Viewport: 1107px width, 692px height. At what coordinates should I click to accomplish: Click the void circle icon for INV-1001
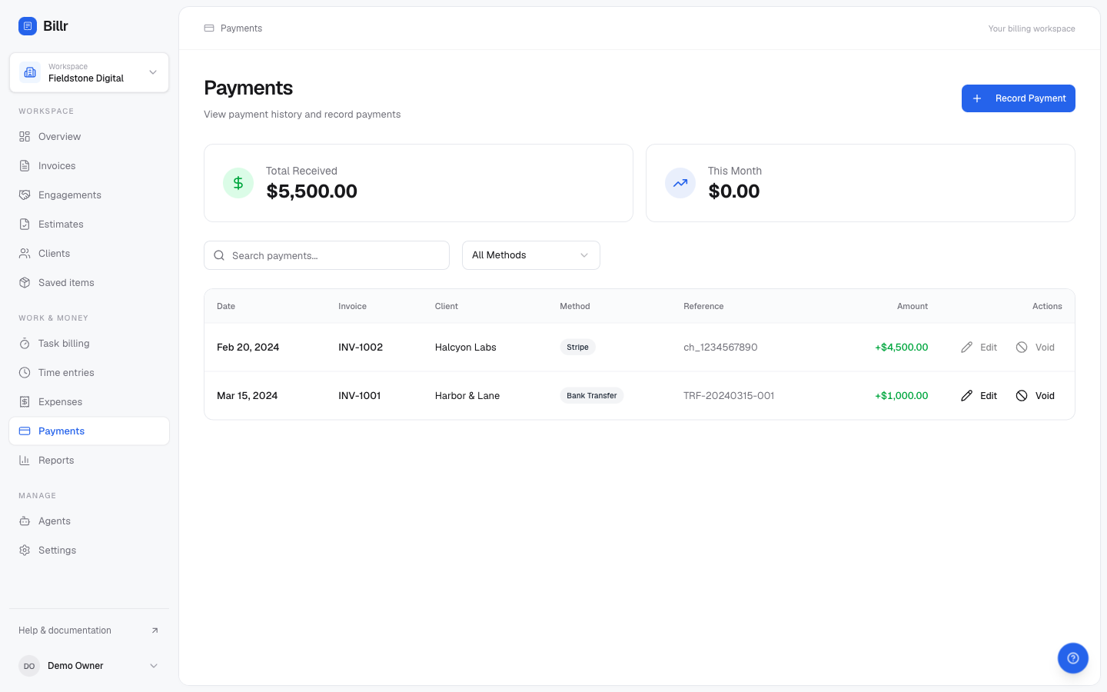pos(1022,396)
